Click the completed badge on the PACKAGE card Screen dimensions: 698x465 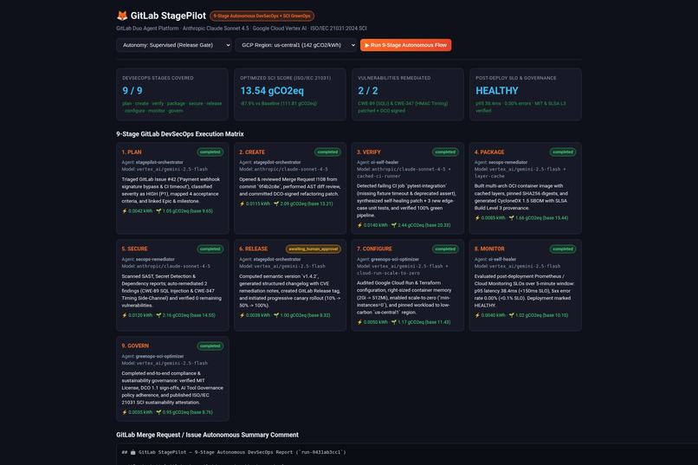[563, 152]
